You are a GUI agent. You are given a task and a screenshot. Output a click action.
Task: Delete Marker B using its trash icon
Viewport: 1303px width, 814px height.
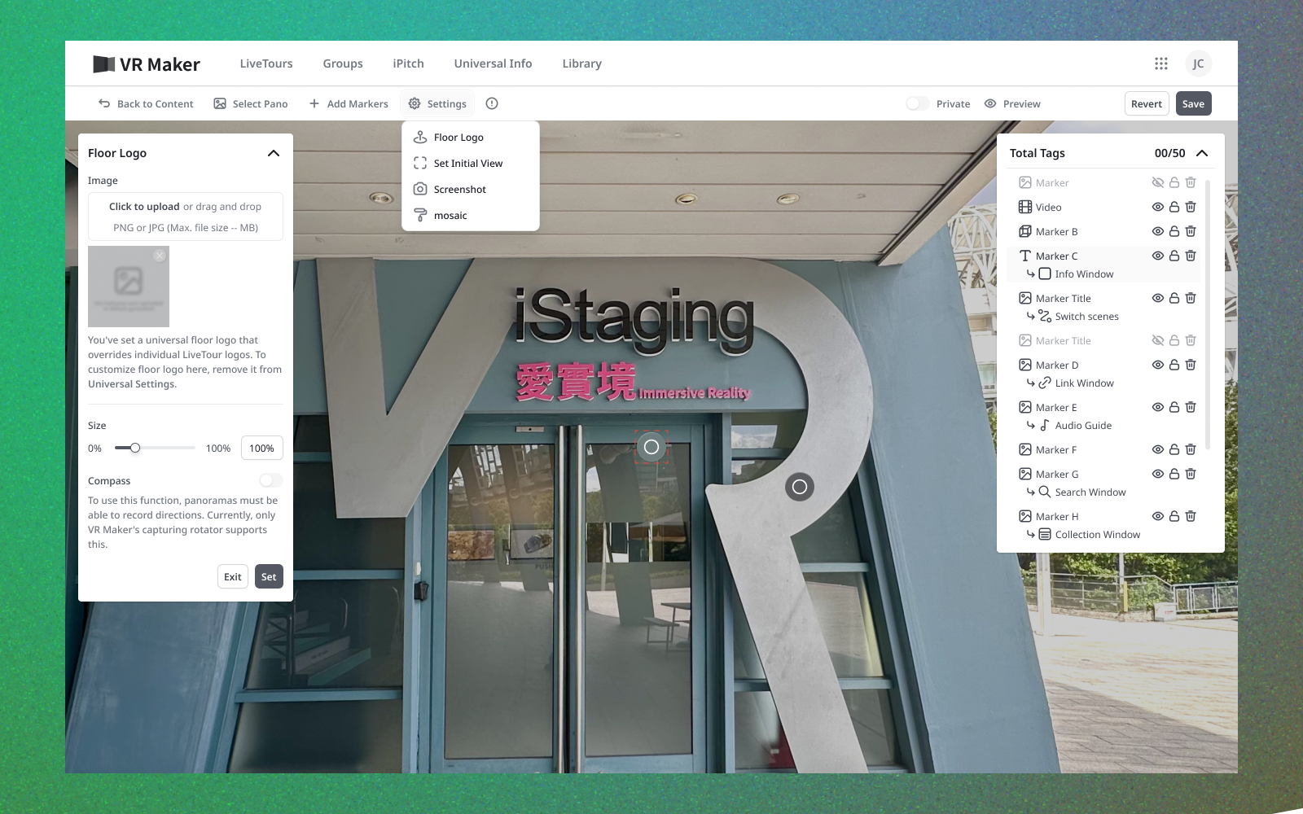(1191, 231)
